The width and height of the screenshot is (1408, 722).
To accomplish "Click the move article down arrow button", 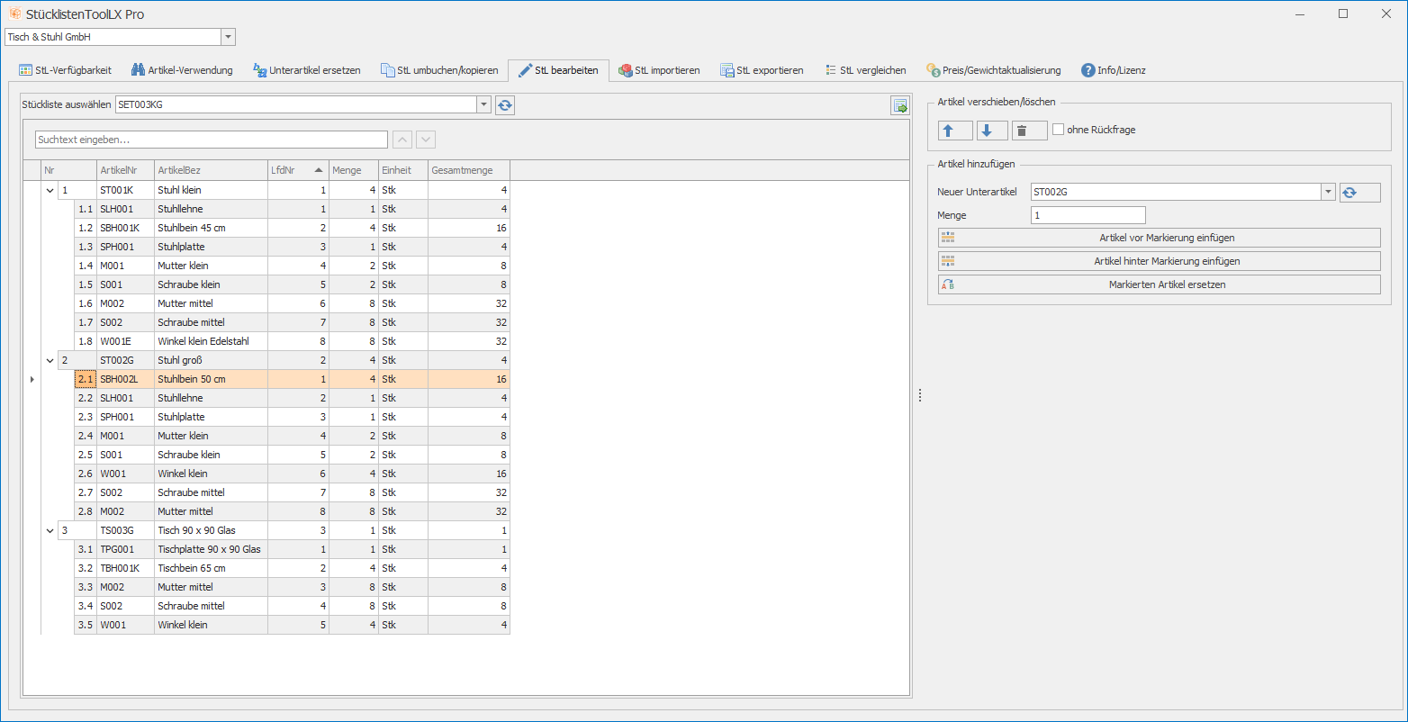I will tap(992, 131).
